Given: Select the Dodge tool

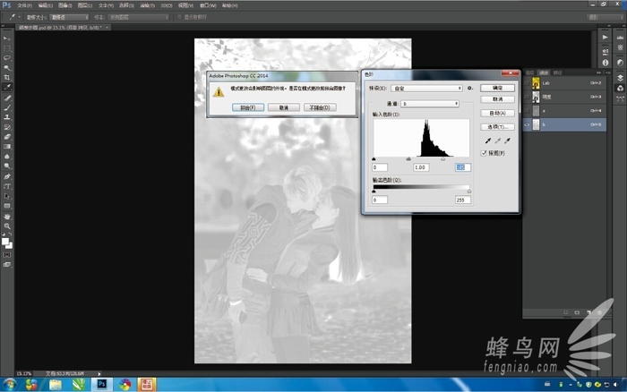Looking at the screenshot, I should tap(7, 166).
